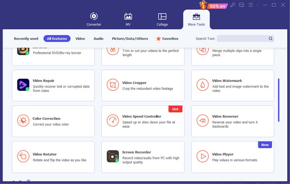Launch the Screen Recorder icon
Image resolution: width=290 pixels, height=184 pixels.
coord(113,157)
